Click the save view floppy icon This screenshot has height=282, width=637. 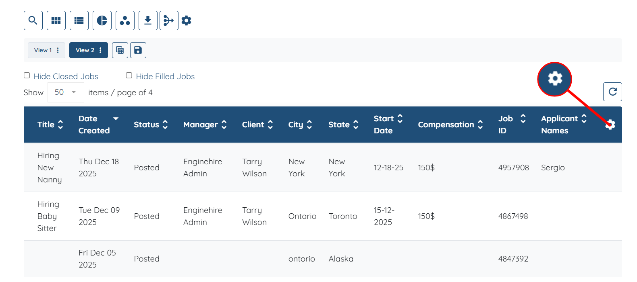pyautogui.click(x=138, y=50)
